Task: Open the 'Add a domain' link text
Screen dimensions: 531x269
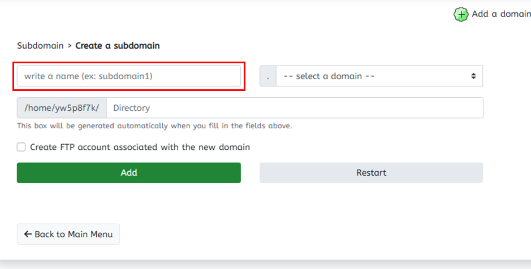Action: click(501, 14)
